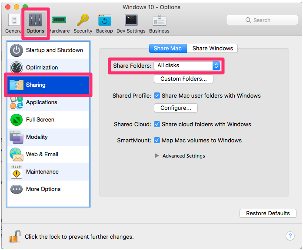Select the Options sliders icon

[x=36, y=20]
